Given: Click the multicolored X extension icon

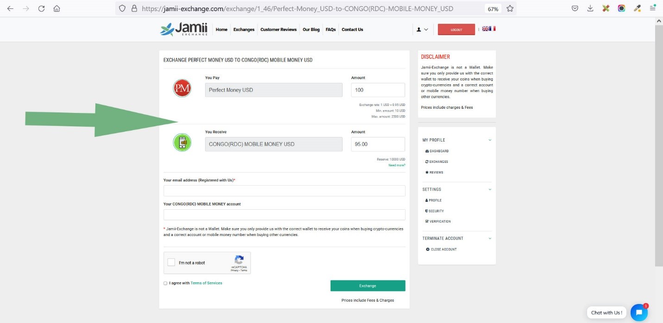Looking at the screenshot, I should pos(606,8).
